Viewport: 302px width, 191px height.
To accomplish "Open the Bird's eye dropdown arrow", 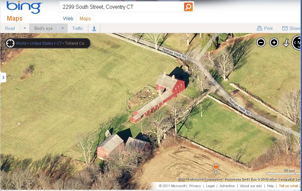I will [63, 28].
